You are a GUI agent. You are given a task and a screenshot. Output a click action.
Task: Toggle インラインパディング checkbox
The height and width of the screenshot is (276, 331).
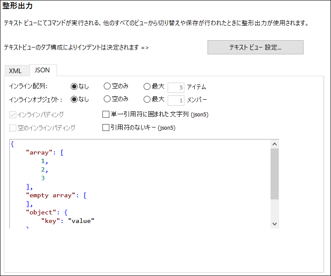[12, 115]
